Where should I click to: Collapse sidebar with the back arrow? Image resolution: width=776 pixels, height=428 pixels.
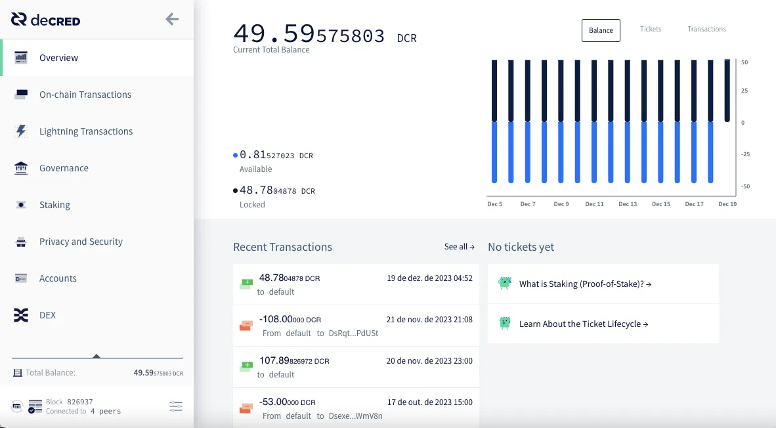pos(172,19)
